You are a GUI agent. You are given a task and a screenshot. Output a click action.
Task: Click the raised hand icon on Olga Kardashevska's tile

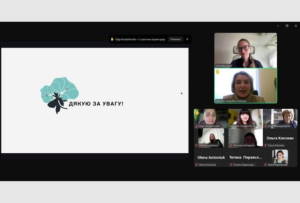[x=197, y=113]
